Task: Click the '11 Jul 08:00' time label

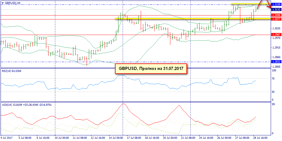Action: [x=79, y=137]
